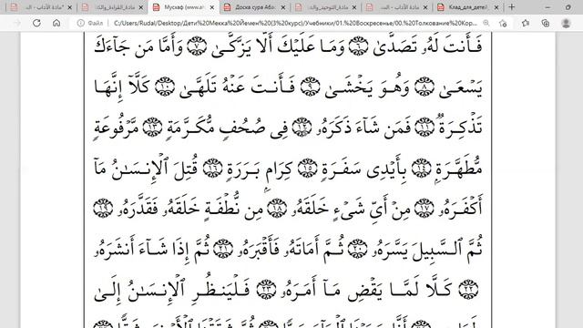Viewport: 583px width, 328px height.
Task: Open the file info icon beside Файл
Action: click(x=81, y=23)
